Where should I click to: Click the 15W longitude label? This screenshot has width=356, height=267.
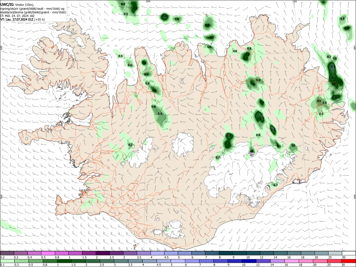[295, 1]
